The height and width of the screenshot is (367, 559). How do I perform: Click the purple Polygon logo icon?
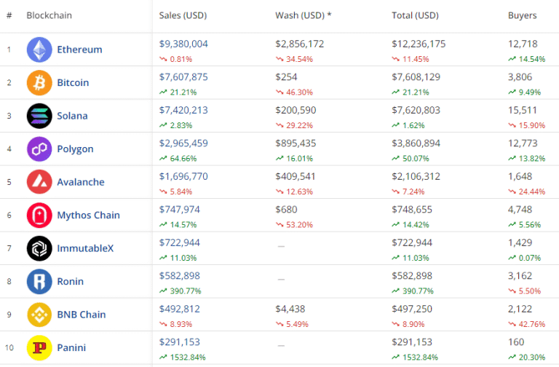click(x=39, y=149)
